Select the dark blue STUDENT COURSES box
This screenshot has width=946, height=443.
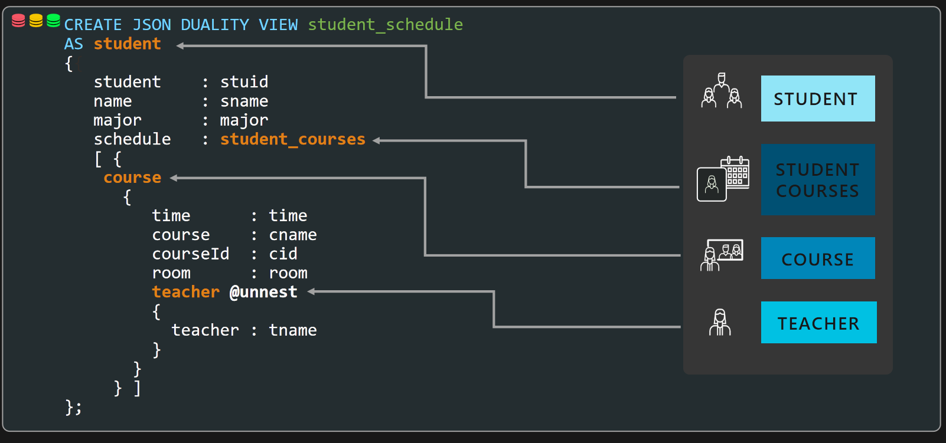[817, 180]
